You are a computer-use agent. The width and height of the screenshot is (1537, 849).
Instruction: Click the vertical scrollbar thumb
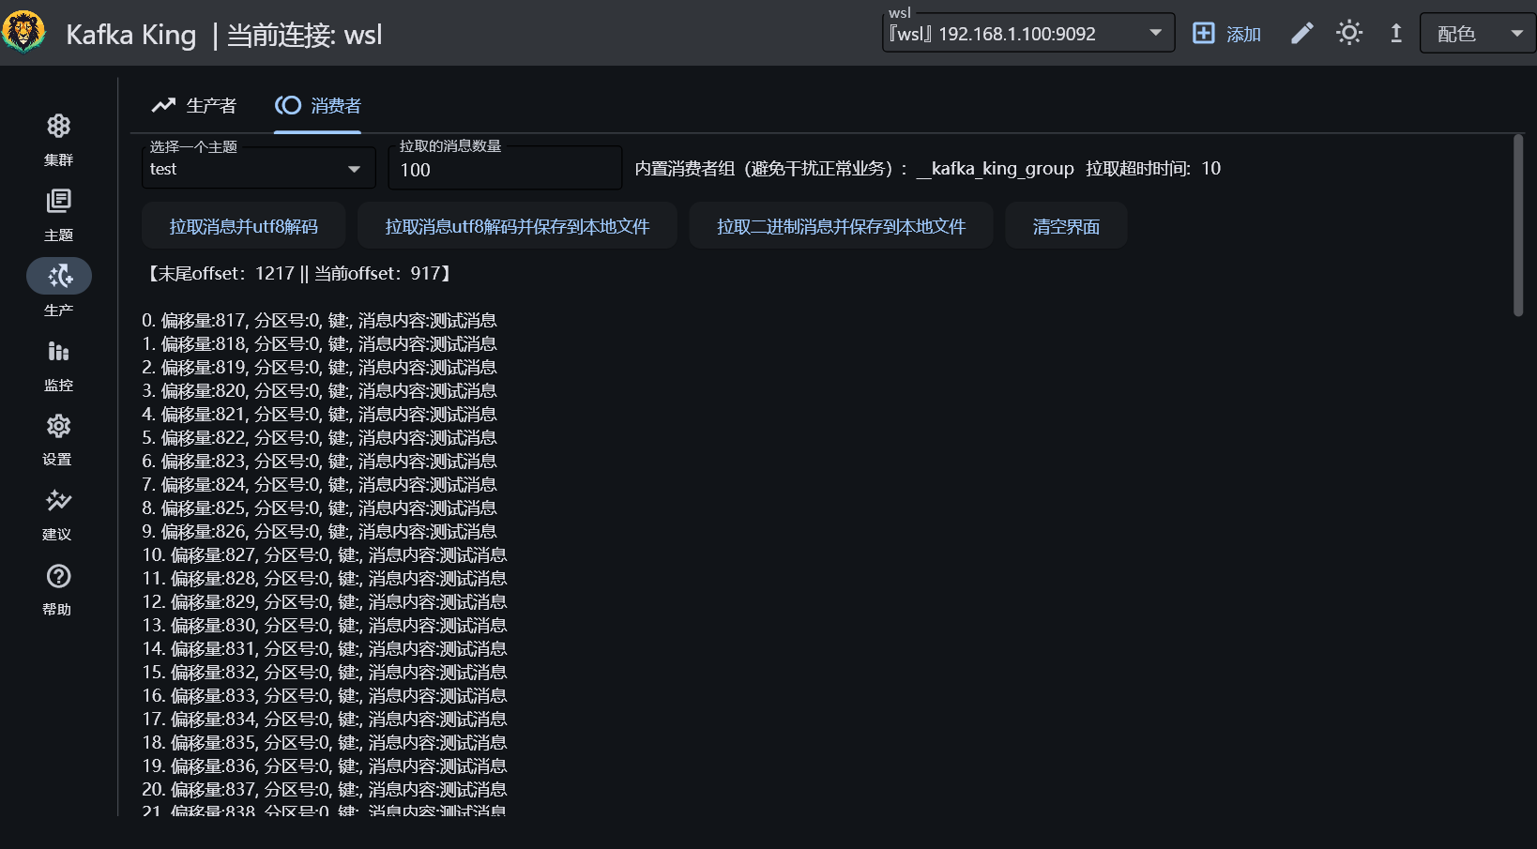(x=1518, y=225)
